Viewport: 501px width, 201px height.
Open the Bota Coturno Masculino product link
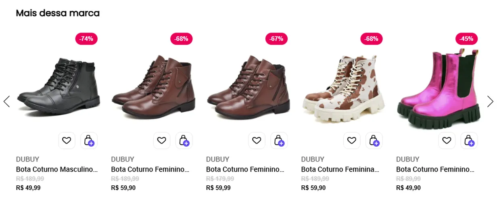[57, 170]
